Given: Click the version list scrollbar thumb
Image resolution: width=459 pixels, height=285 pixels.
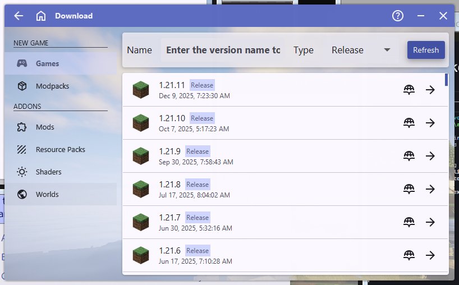Looking at the screenshot, I should click(447, 80).
